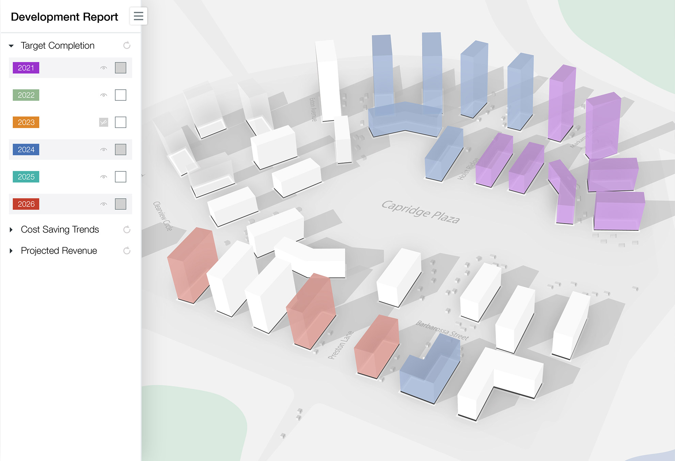
Task: Check the 2025 checkbox
Action: tap(121, 177)
